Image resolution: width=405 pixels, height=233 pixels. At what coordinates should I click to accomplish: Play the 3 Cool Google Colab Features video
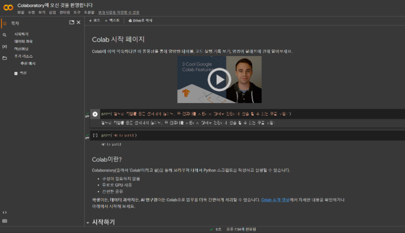pos(219,80)
